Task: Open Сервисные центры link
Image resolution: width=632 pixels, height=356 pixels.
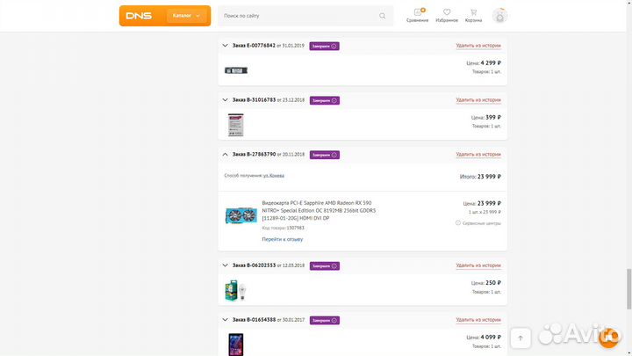Action: [x=478, y=222]
